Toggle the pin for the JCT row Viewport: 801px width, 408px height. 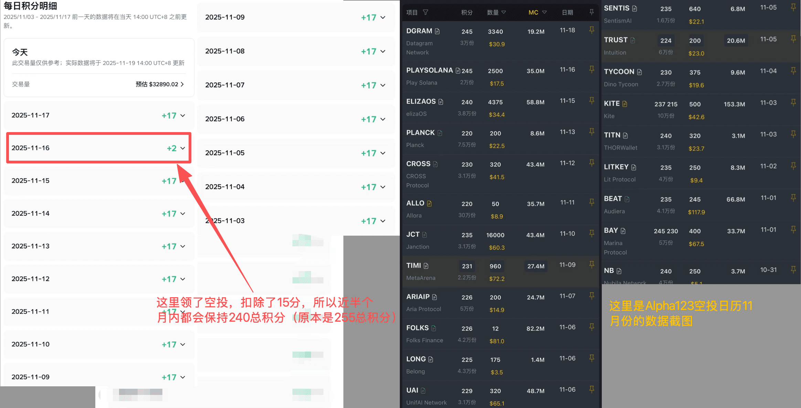click(x=591, y=233)
